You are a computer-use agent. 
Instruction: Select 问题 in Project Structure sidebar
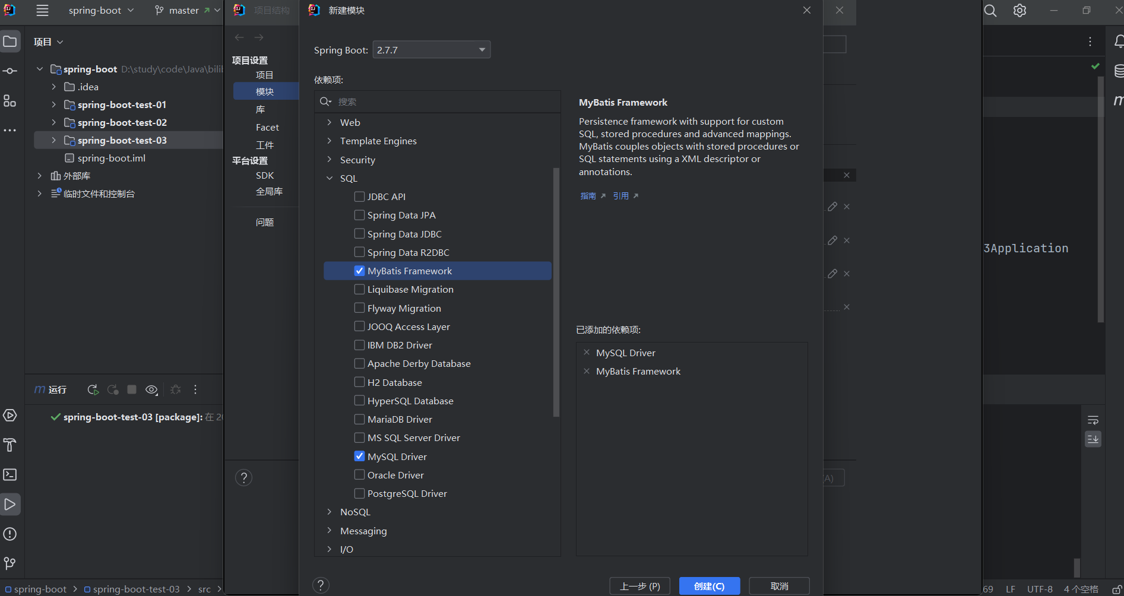[x=265, y=222]
